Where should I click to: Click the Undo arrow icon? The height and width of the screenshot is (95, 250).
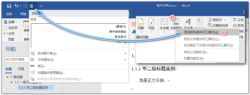(16, 6)
